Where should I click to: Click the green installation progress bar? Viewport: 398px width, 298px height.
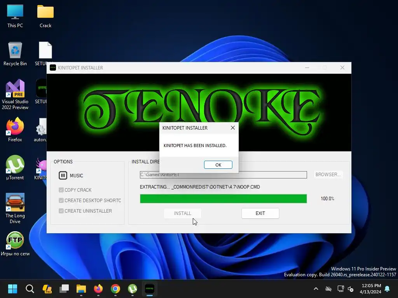(x=223, y=199)
